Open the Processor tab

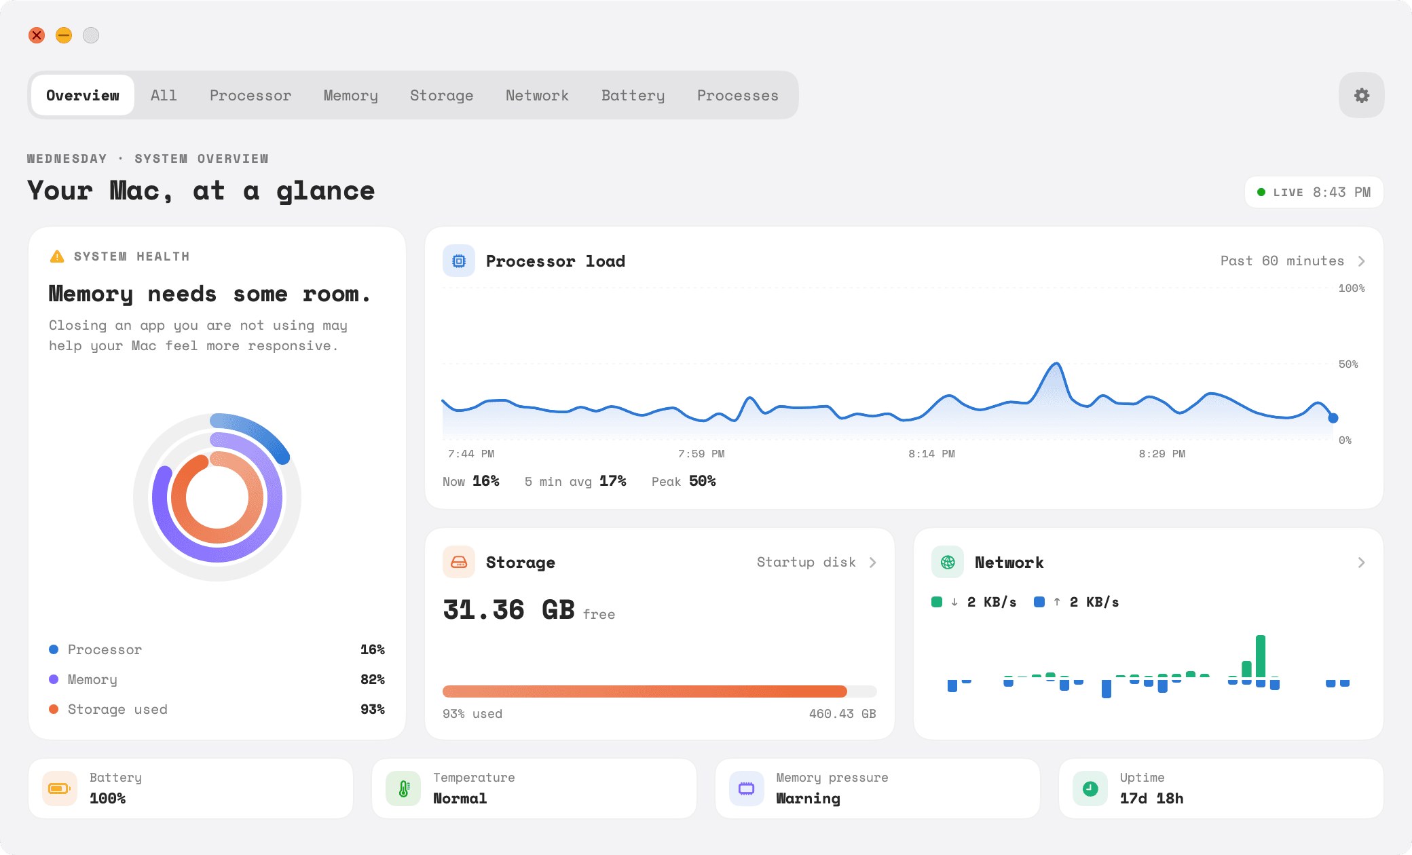pos(250,95)
